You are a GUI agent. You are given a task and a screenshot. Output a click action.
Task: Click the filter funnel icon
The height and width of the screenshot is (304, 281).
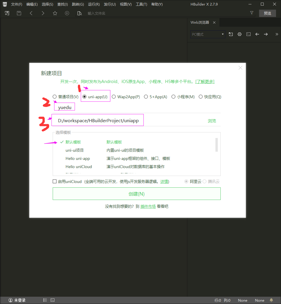tap(252, 13)
